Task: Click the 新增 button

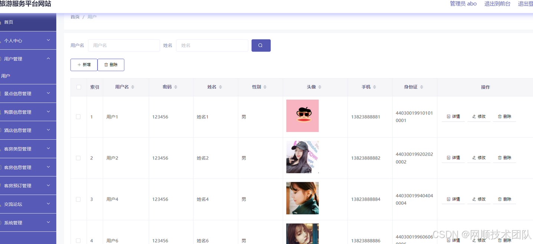Action: click(84, 65)
